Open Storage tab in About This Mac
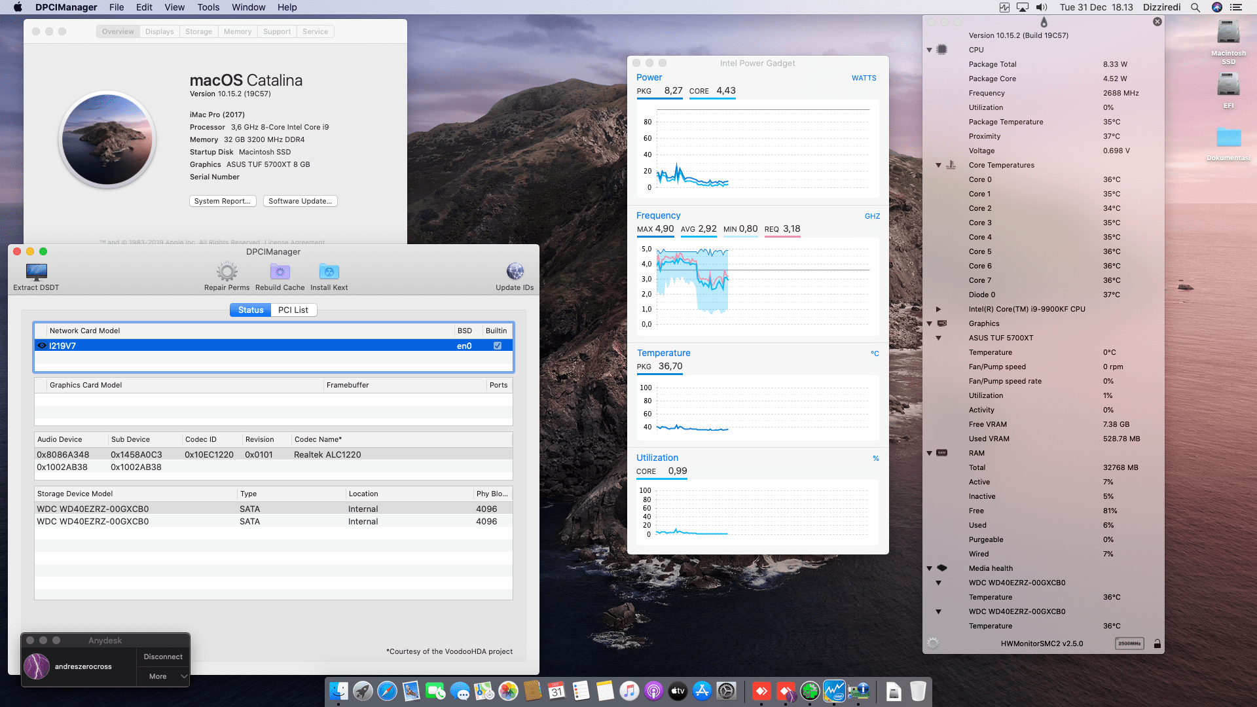 (198, 31)
